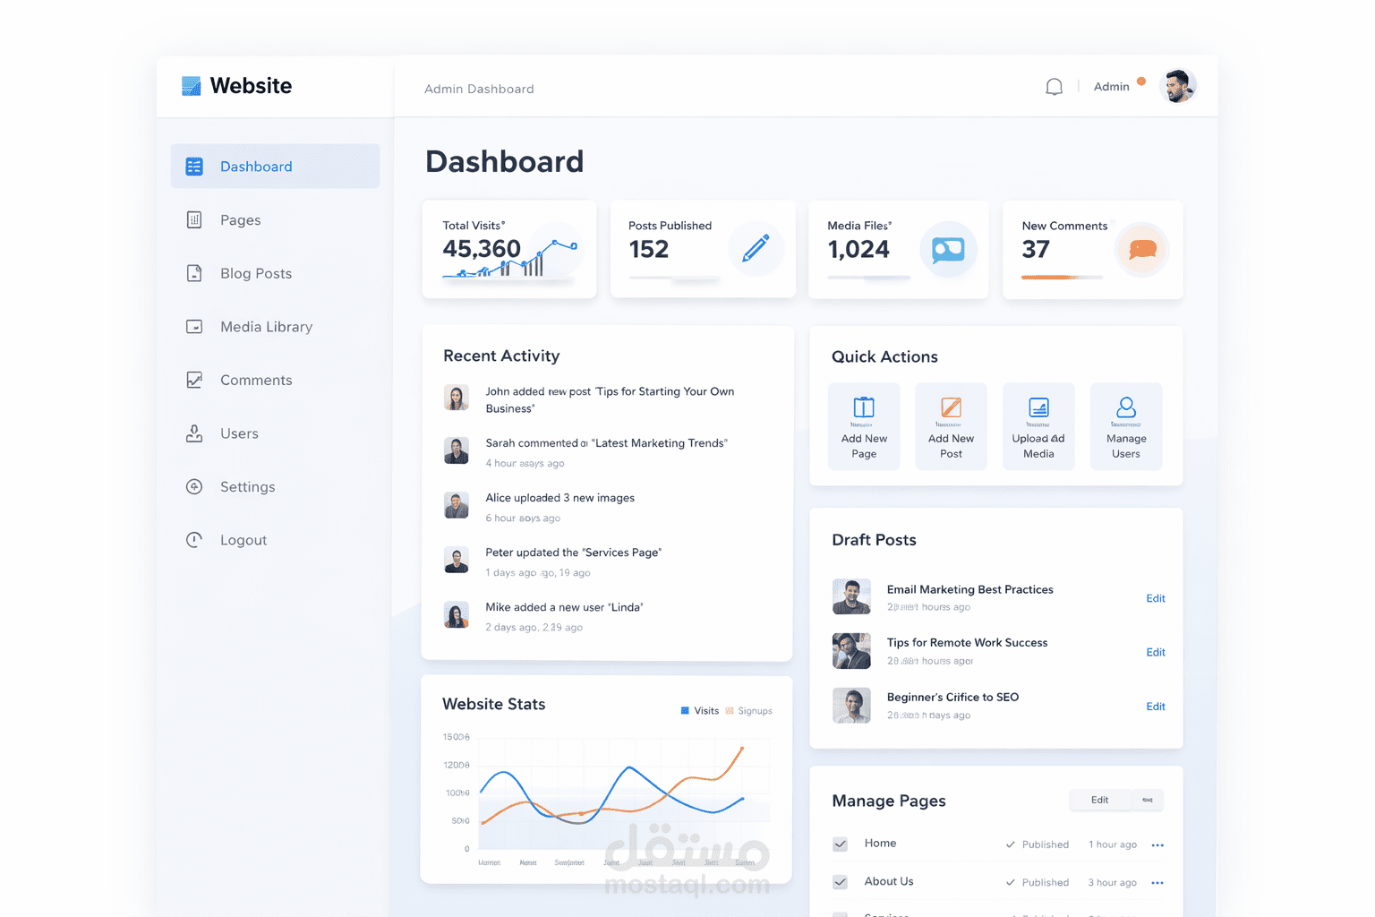This screenshot has width=1375, height=917.
Task: Click Peter's avatar in Recent Activity
Action: (457, 560)
